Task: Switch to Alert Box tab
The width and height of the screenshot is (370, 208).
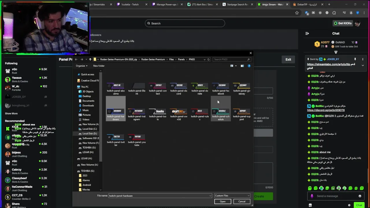Action: (x=203, y=4)
